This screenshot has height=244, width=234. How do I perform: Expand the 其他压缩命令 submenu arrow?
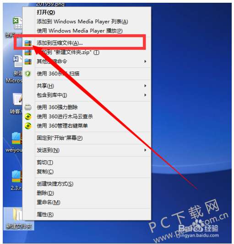point(145,61)
